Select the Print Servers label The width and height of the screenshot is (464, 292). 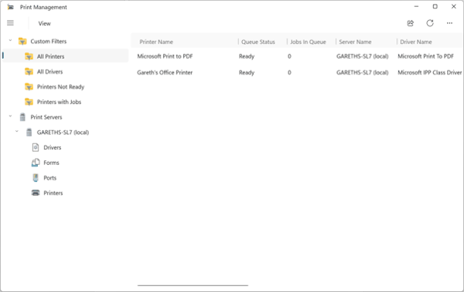click(46, 117)
